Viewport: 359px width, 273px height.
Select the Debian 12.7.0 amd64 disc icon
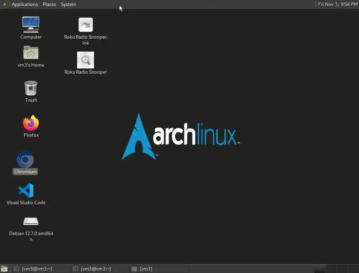31,221
